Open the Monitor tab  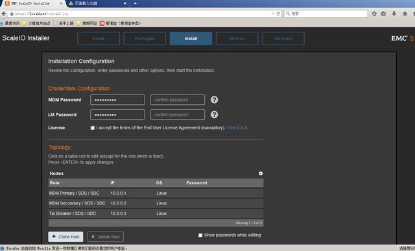(237, 39)
